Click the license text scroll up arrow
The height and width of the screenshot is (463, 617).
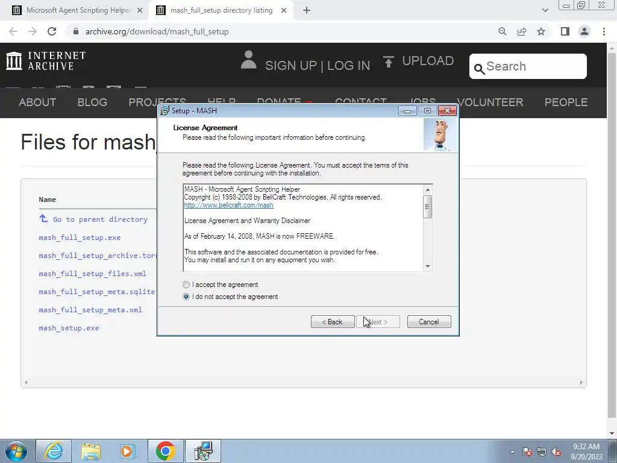point(428,190)
